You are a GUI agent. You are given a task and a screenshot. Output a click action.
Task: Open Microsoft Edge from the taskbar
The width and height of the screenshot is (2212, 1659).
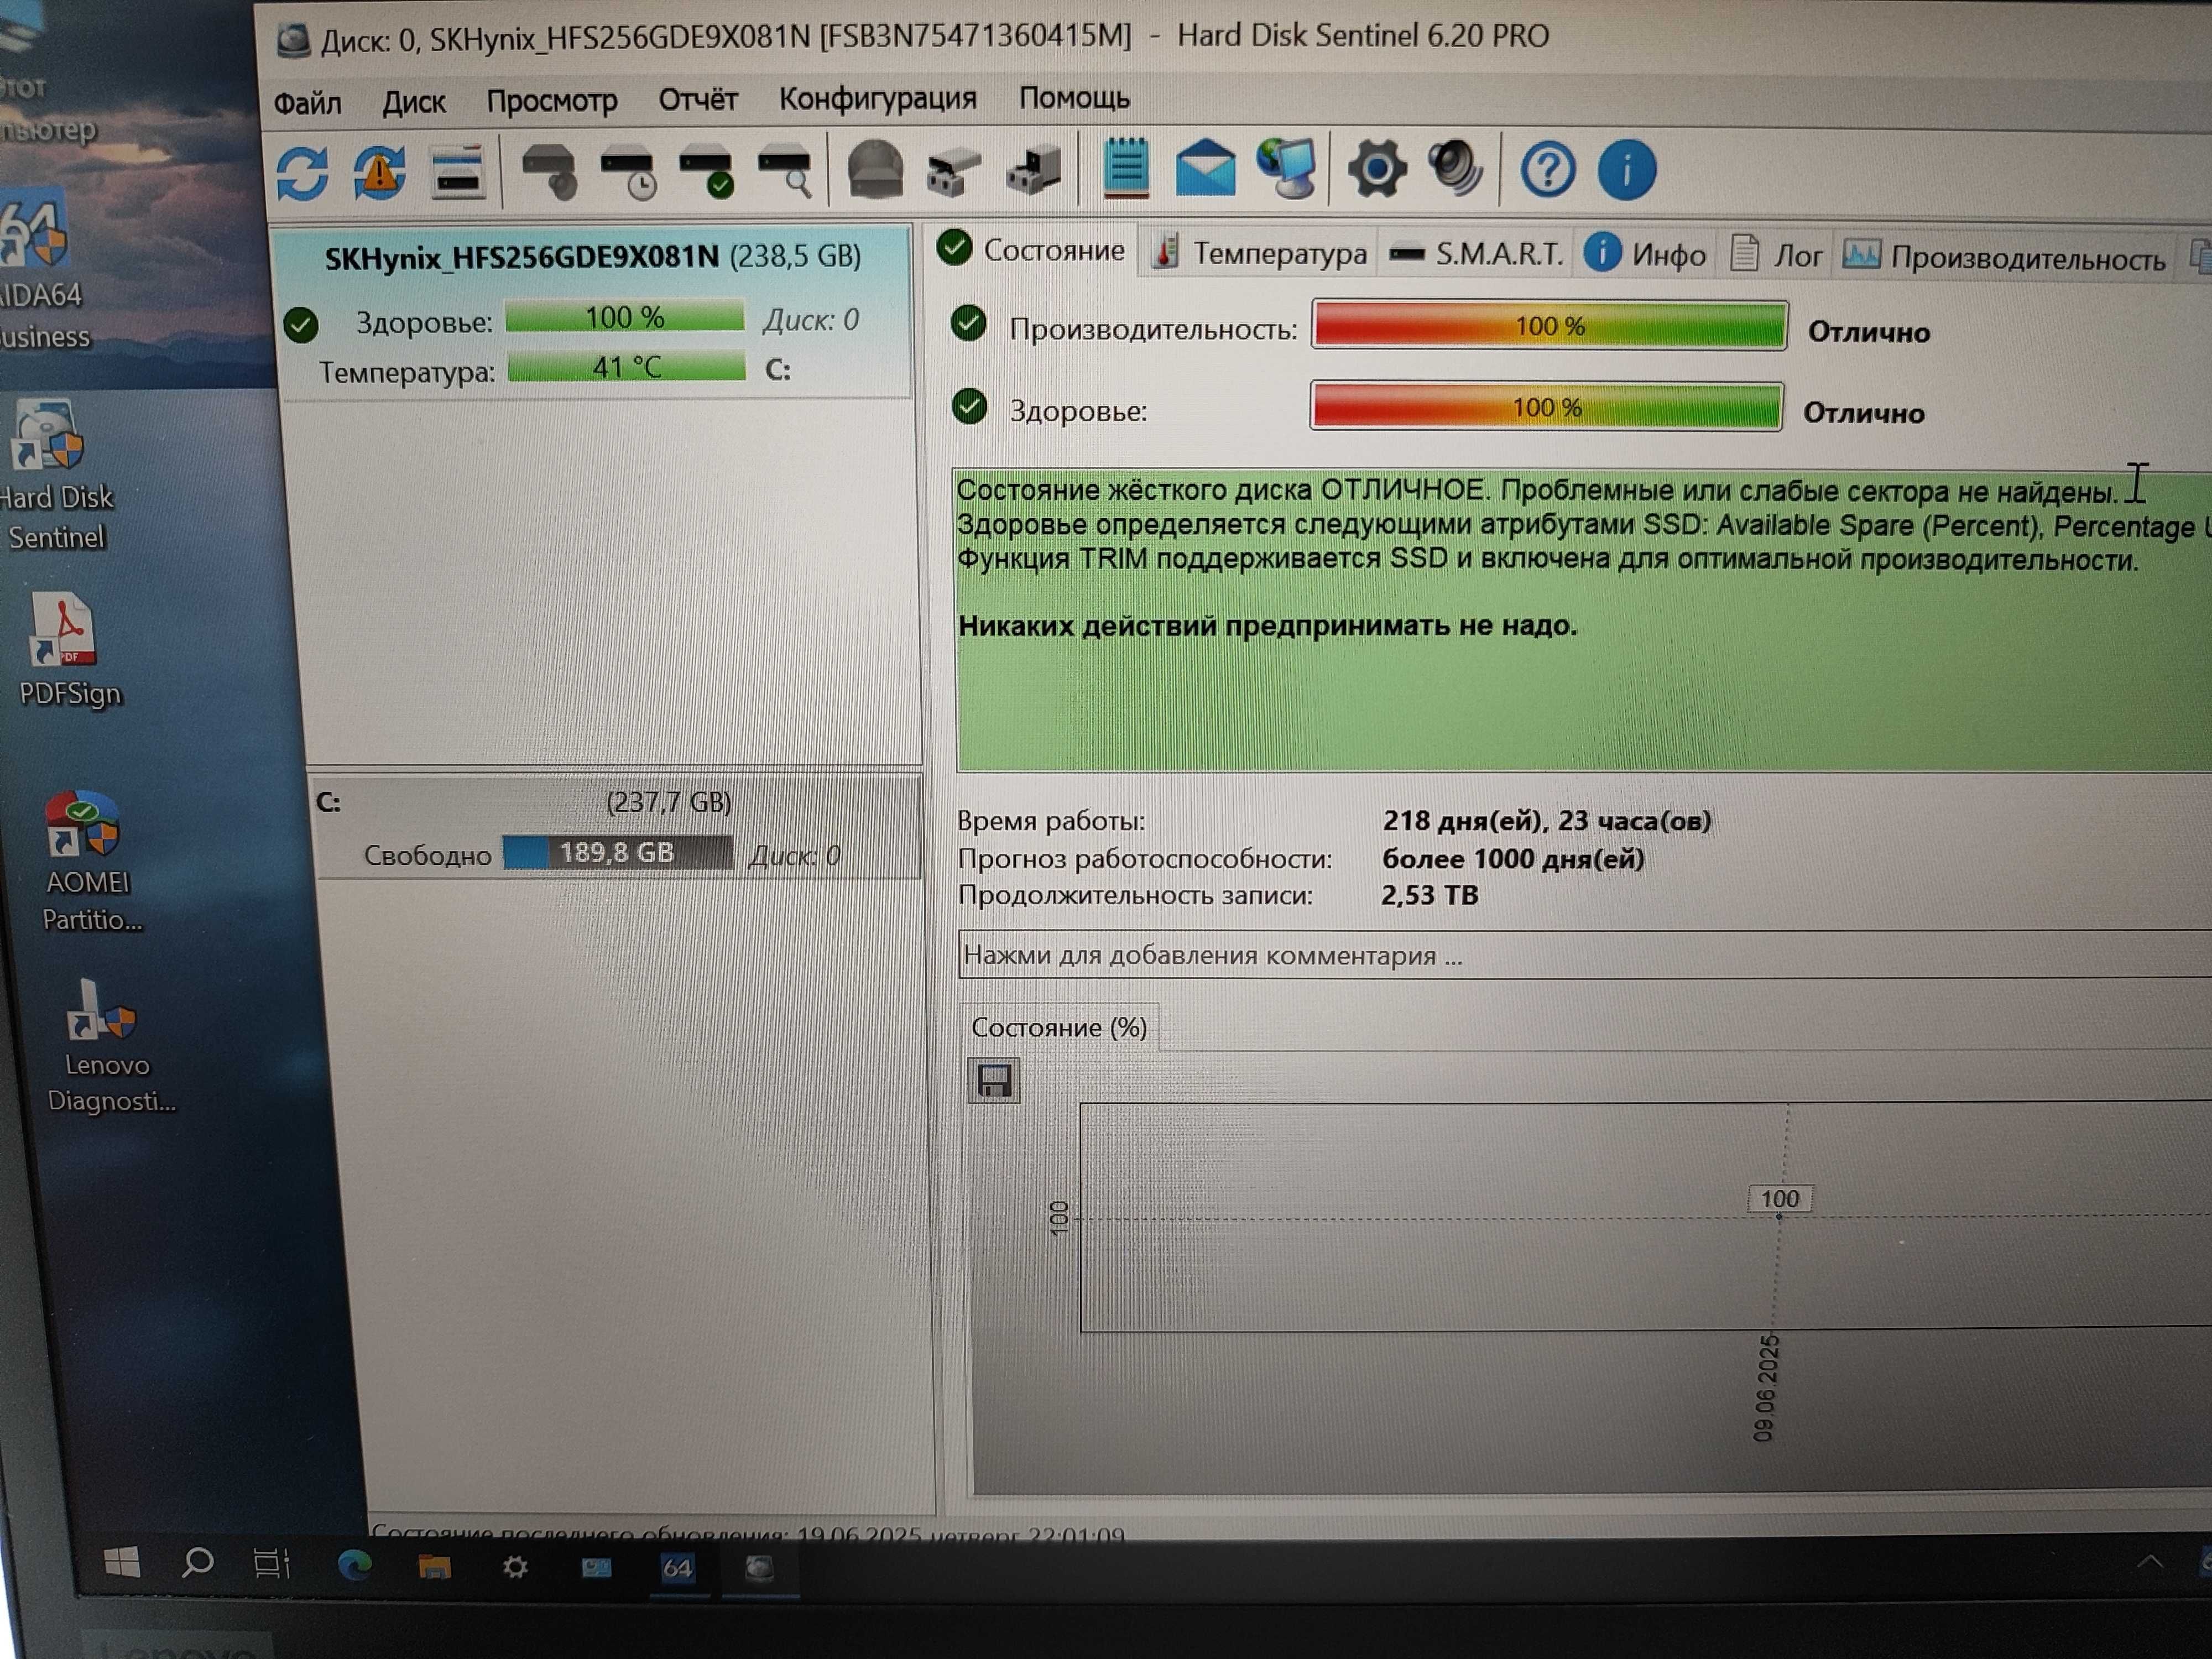click(x=354, y=1565)
